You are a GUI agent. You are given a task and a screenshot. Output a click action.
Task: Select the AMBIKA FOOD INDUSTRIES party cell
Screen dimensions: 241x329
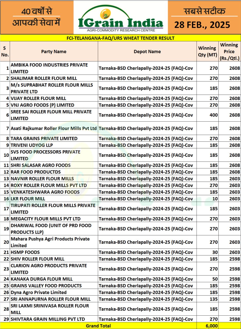click(x=49, y=68)
